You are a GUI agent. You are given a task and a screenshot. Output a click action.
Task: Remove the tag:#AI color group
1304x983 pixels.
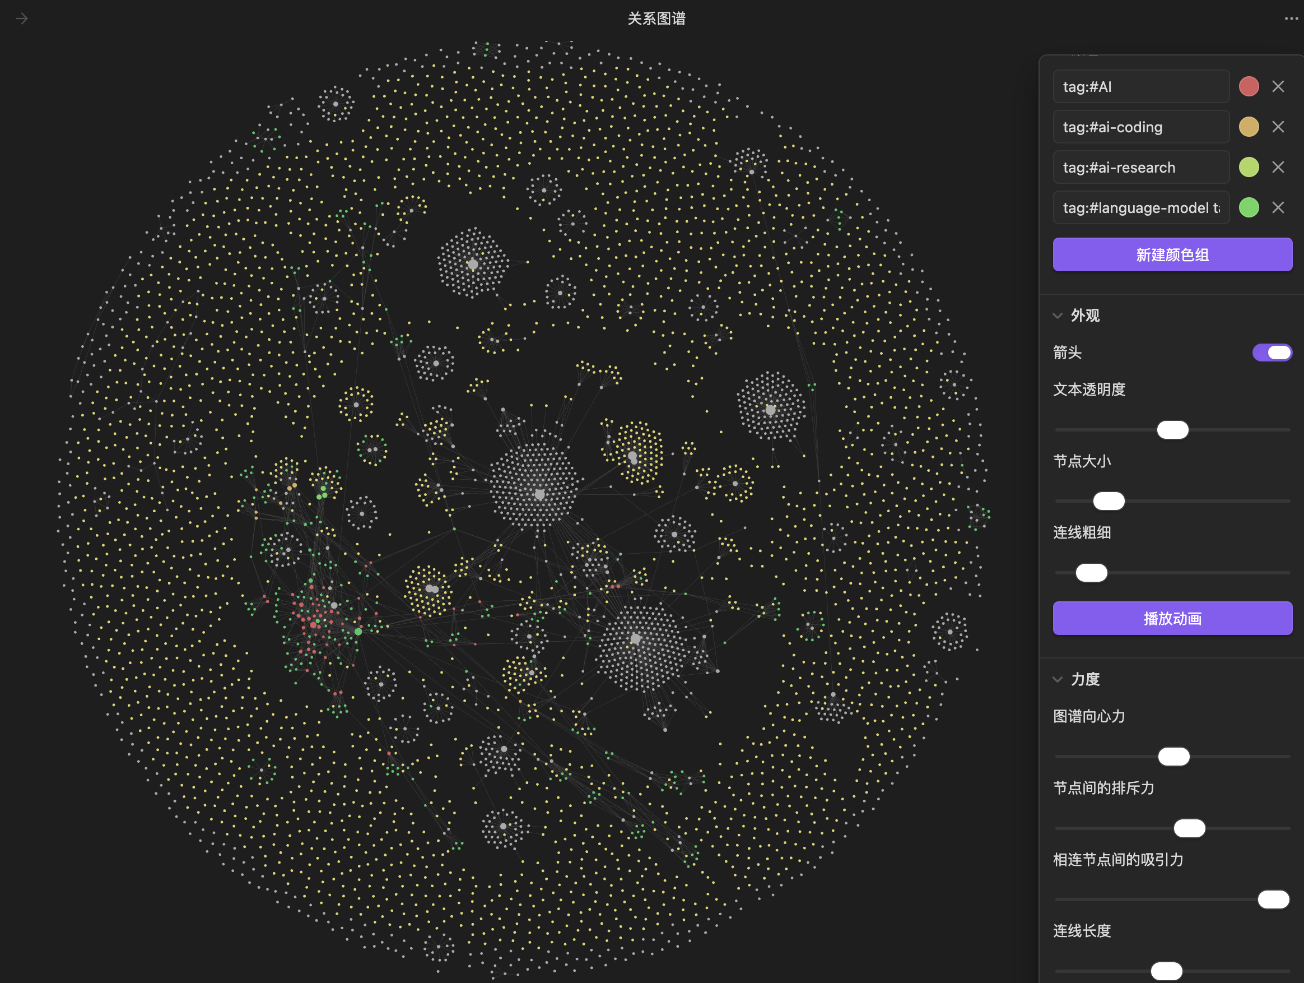pos(1278,87)
